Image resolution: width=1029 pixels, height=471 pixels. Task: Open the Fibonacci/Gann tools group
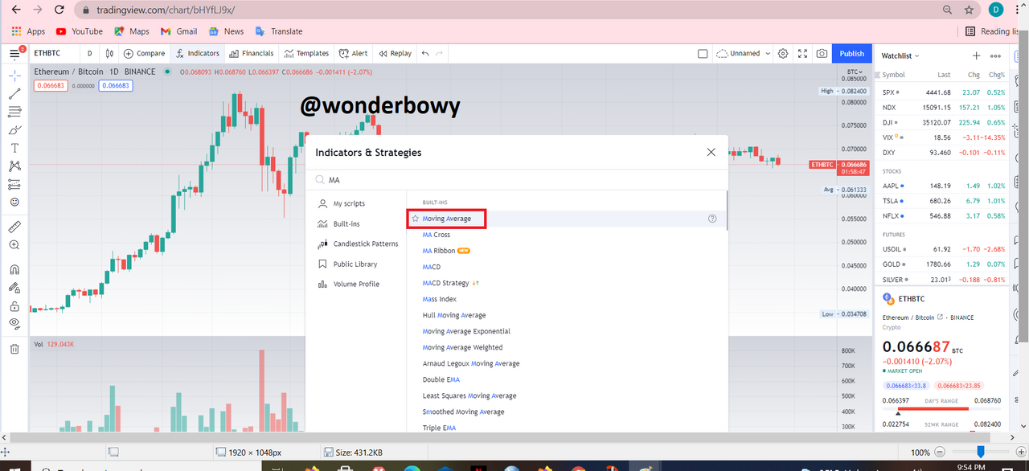pyautogui.click(x=14, y=112)
